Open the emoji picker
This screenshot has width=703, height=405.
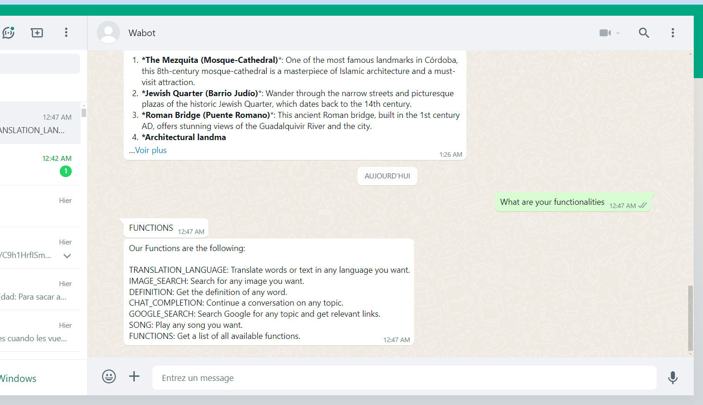109,376
